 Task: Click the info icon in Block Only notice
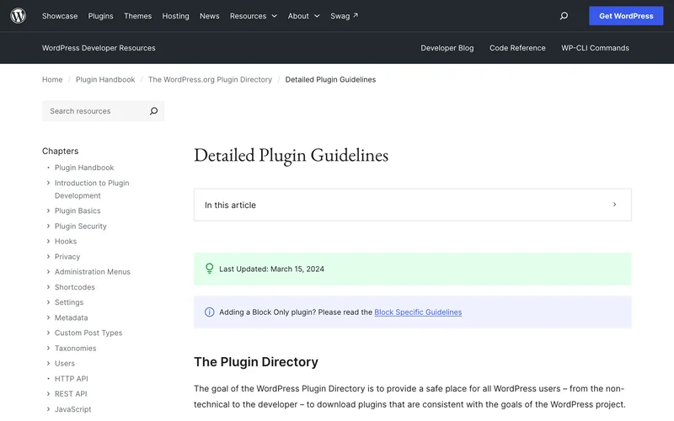click(209, 312)
